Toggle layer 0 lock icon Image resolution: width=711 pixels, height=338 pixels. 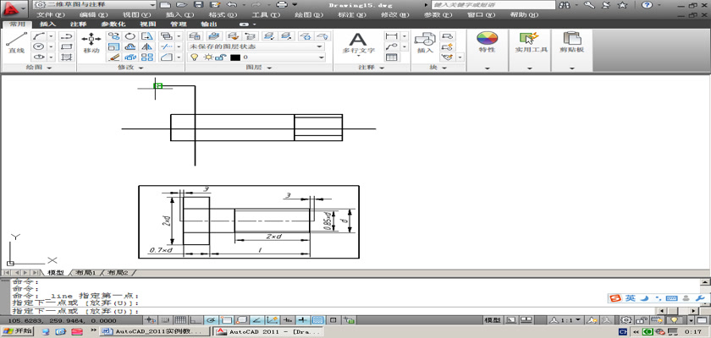pos(221,57)
